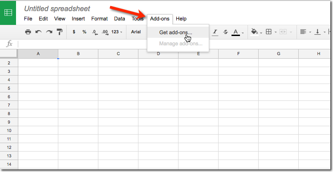Open the Format menu
This screenshot has height=172, width=333.
point(99,19)
